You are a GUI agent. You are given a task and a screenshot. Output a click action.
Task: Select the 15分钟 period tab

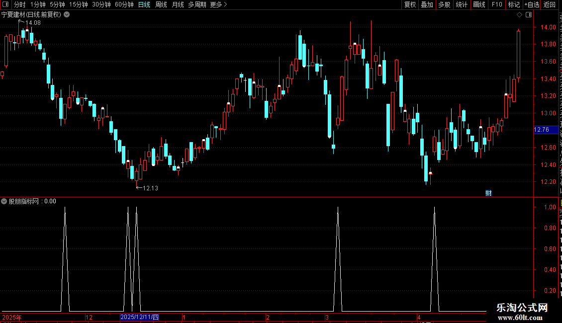pos(79,4)
